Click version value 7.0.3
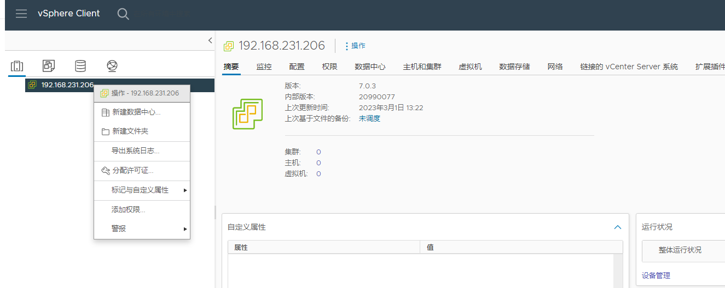Image resolution: width=725 pixels, height=288 pixels. point(367,86)
